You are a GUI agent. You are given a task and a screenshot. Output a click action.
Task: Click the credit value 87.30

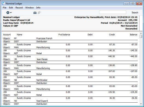tap(112, 44)
